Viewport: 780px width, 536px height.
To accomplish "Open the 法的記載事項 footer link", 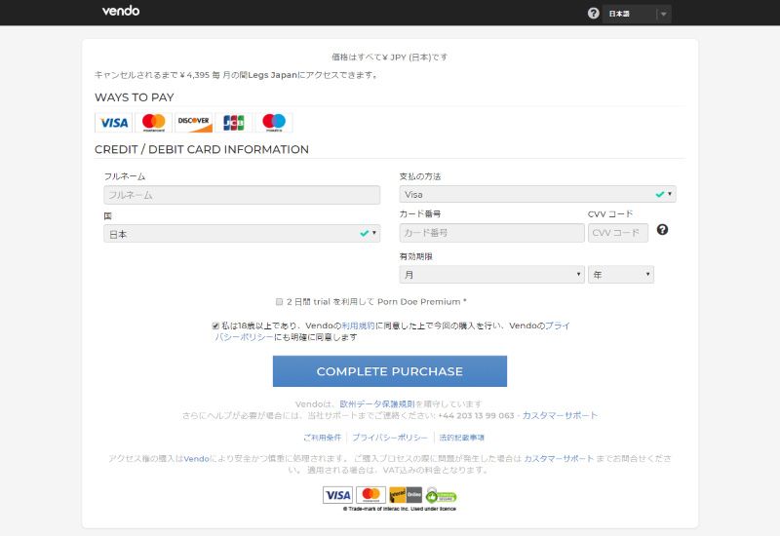I will 461,438.
